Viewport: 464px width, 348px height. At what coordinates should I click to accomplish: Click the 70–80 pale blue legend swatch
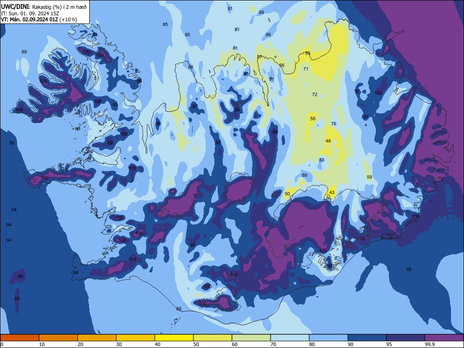pyautogui.click(x=290, y=338)
